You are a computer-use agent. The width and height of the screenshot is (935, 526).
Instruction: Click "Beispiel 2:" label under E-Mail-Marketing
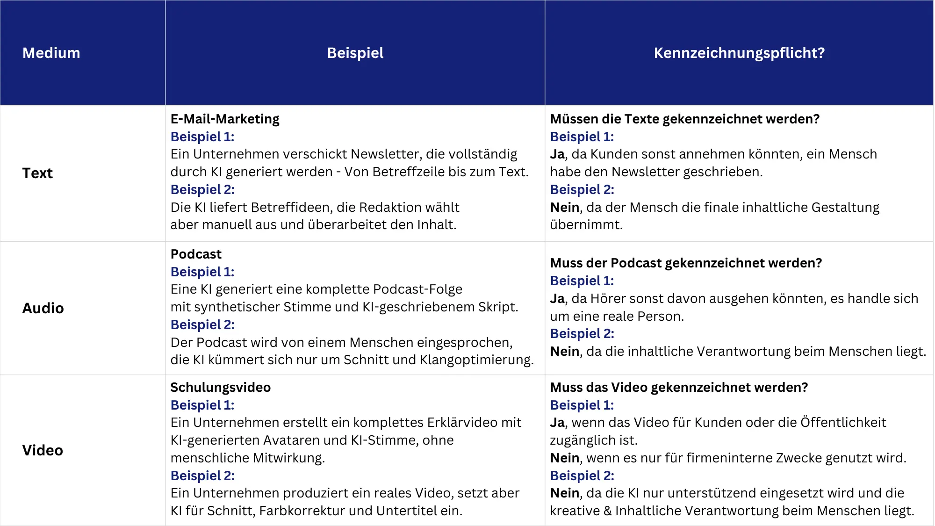click(202, 189)
